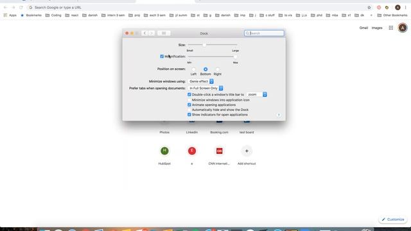This screenshot has height=231, width=411.
Task: Open Dock preferences help button
Action: click(x=279, y=115)
